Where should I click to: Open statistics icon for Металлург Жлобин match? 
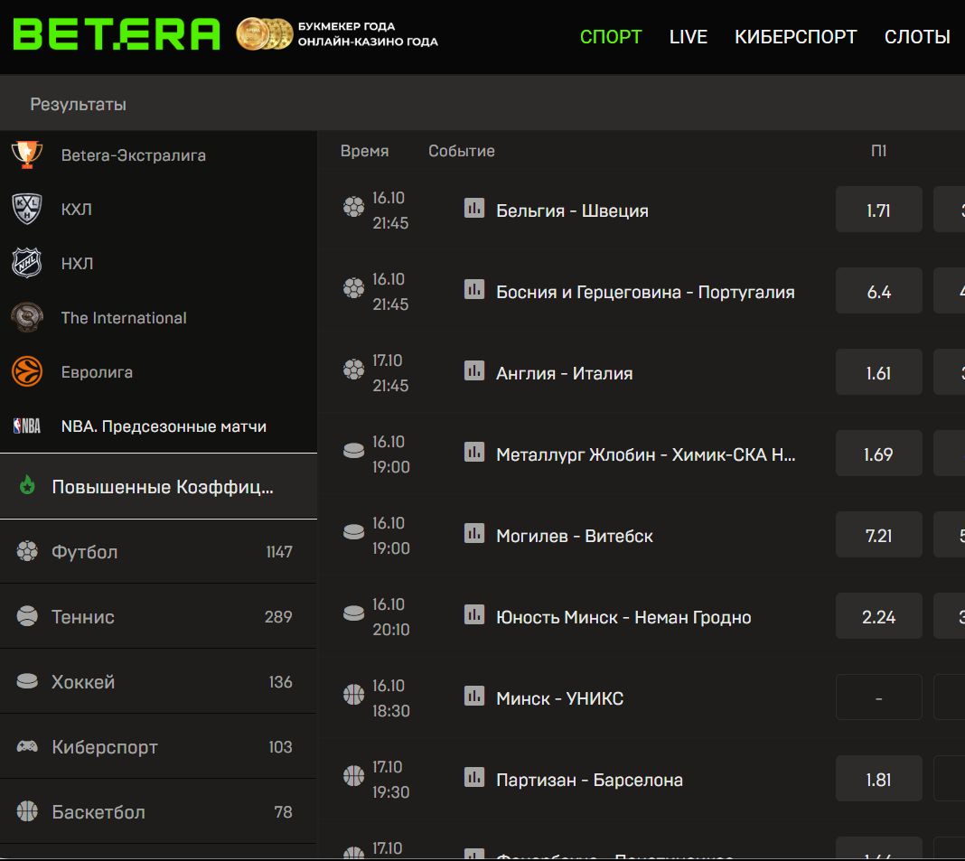point(473,452)
